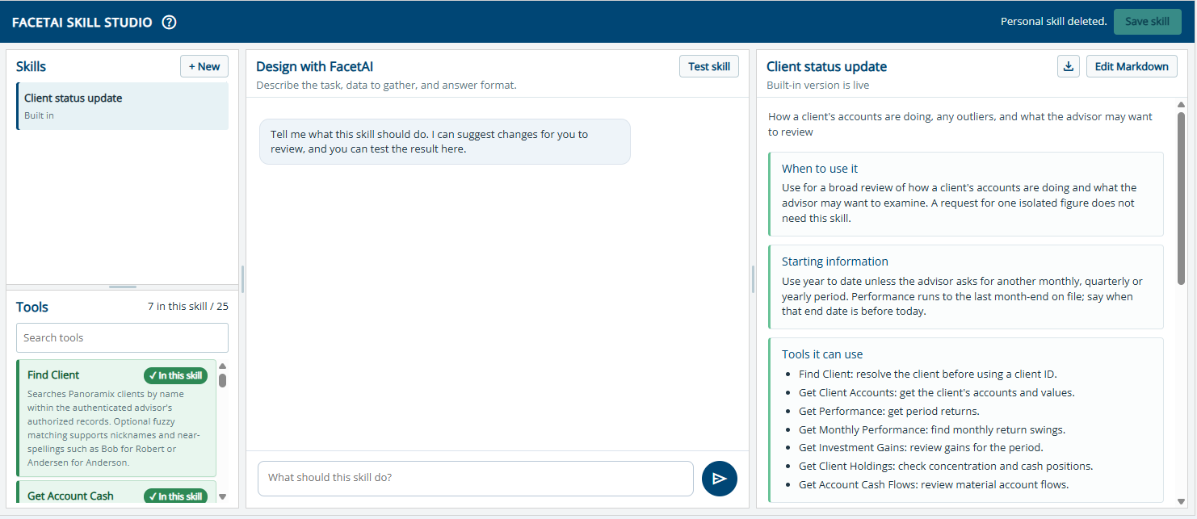The height and width of the screenshot is (519, 1197).
Task: Click the Test skill button
Action: click(709, 66)
